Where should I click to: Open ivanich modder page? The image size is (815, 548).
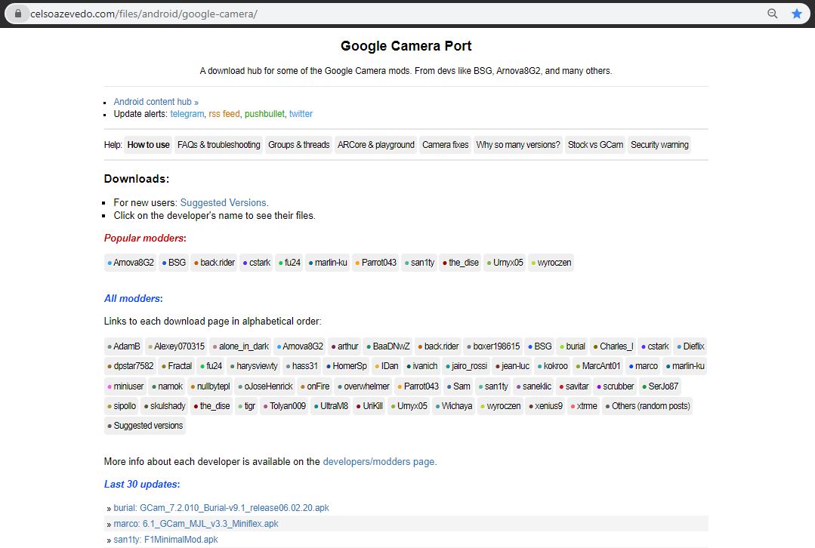tap(422, 366)
